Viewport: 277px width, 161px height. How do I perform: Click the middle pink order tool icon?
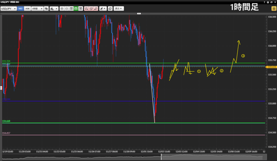[91, 9]
